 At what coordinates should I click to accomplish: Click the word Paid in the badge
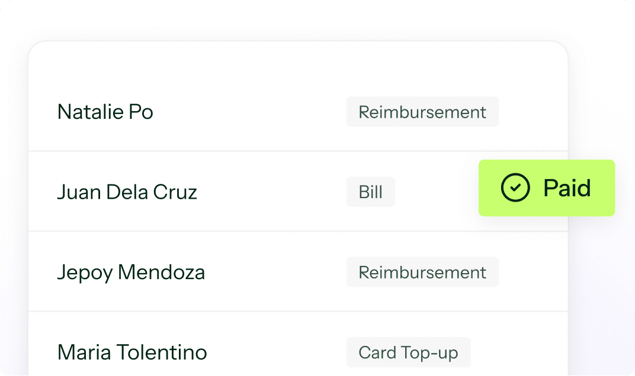coord(567,188)
